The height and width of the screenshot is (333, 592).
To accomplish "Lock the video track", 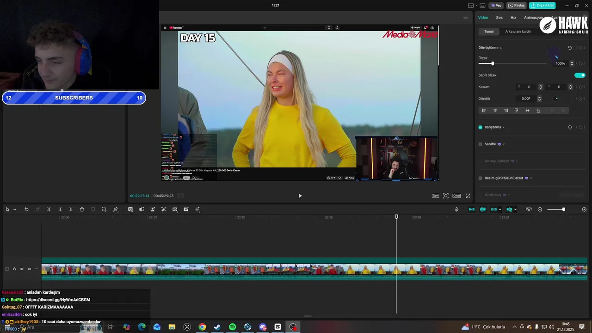I will [x=14, y=269].
